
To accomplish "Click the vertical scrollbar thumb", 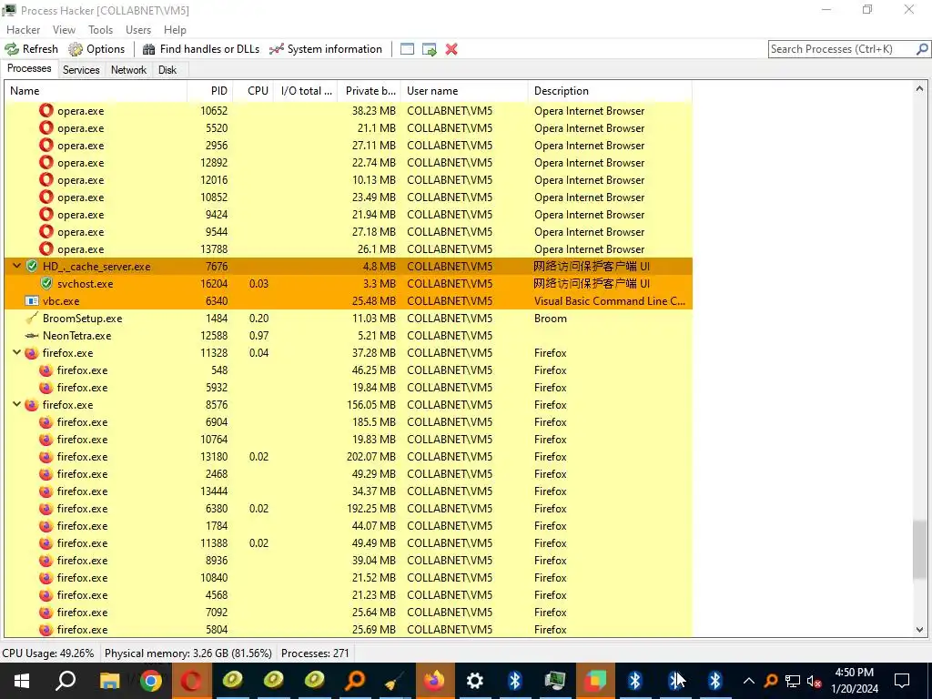I will click(919, 549).
